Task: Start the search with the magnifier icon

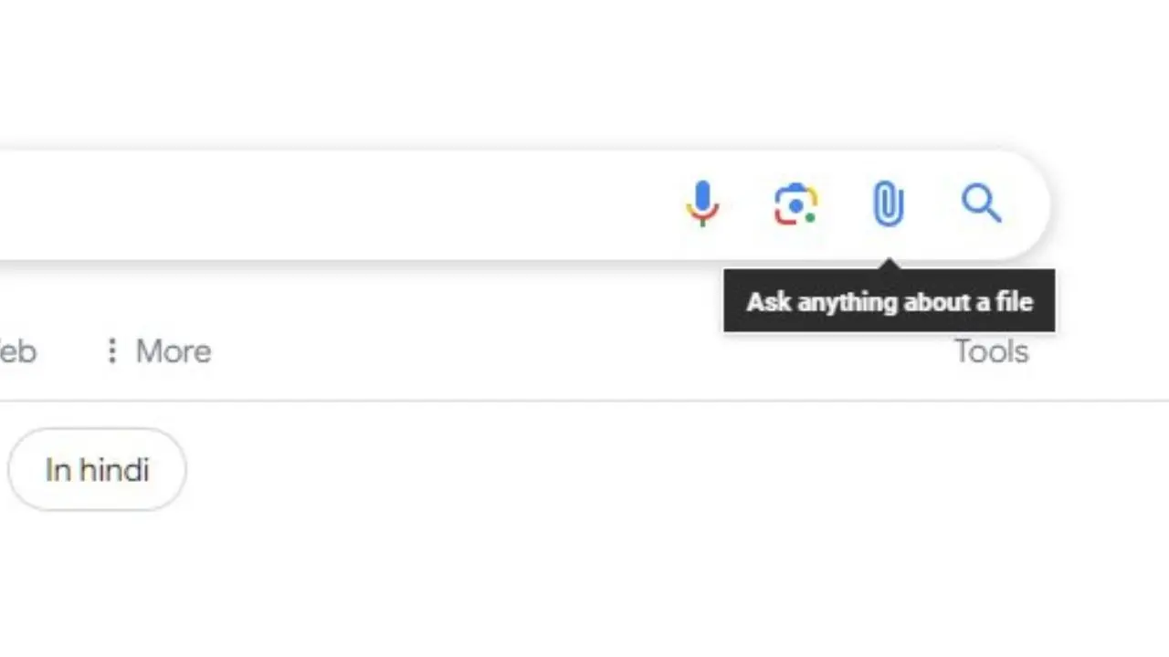Action: [x=980, y=203]
